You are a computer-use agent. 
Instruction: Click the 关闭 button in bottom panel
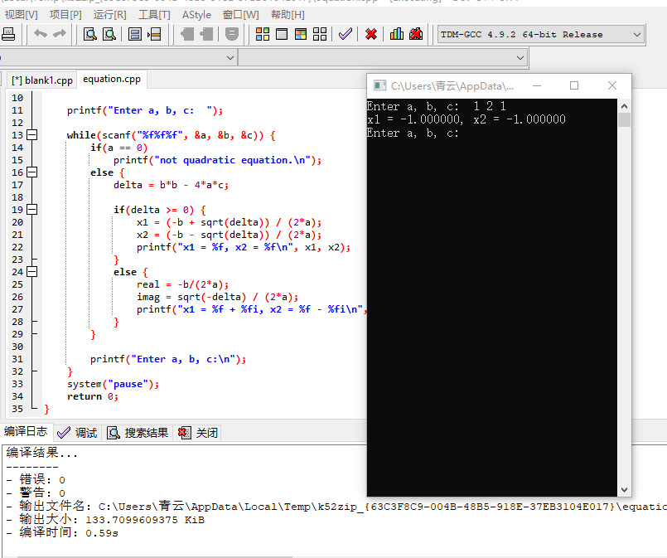198,433
